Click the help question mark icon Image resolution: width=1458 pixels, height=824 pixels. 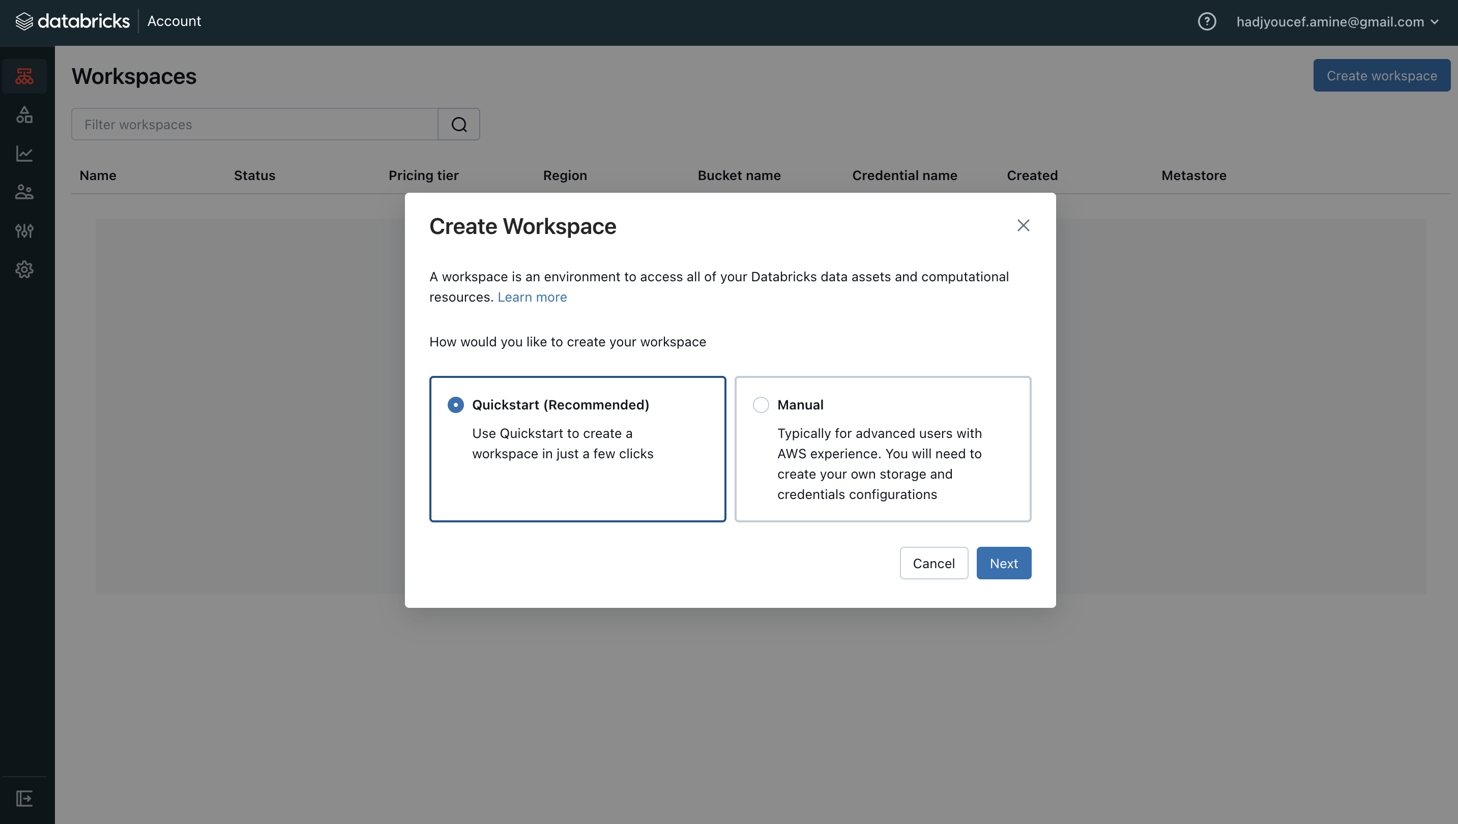coord(1207,21)
